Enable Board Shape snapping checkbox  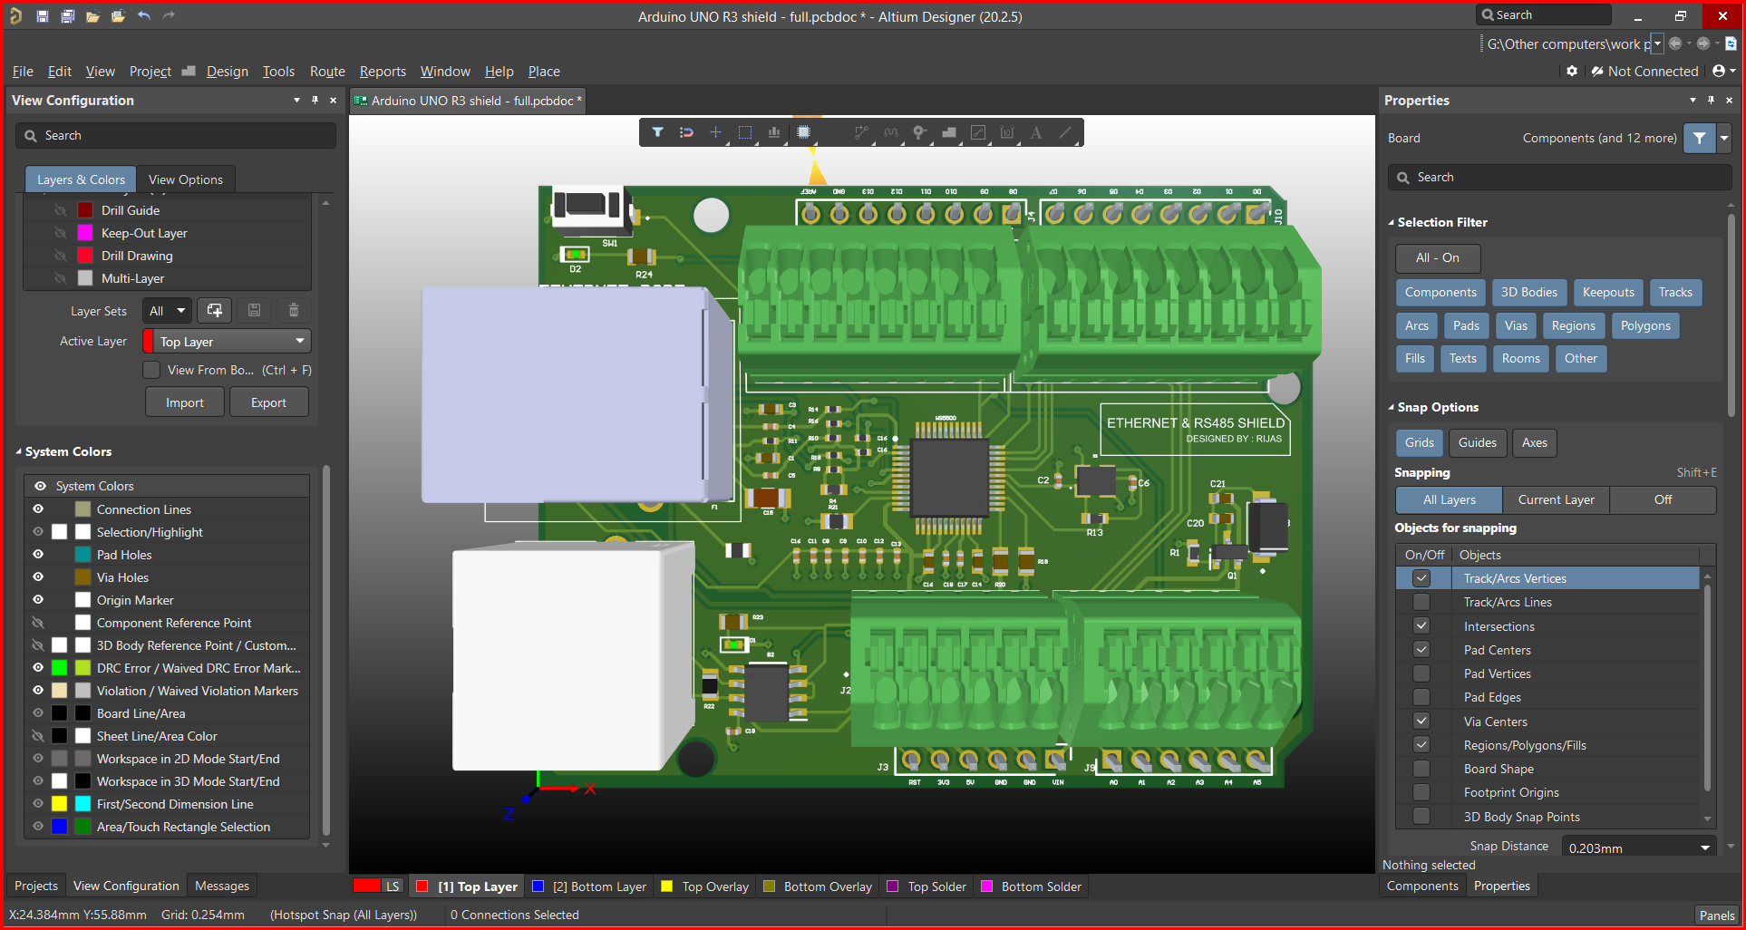coord(1421,769)
